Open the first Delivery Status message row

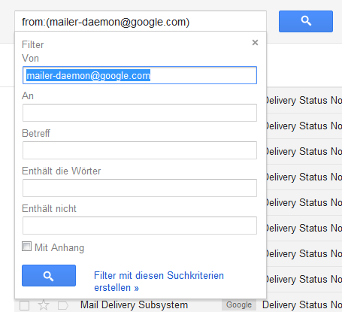tap(304, 101)
